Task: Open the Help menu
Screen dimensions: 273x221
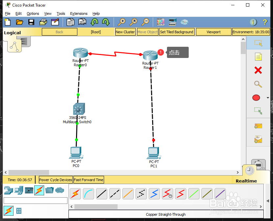Action: (x=96, y=14)
